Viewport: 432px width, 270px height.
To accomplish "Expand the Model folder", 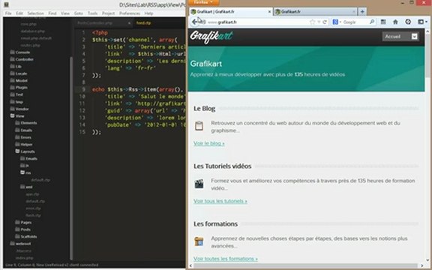I will (19, 80).
